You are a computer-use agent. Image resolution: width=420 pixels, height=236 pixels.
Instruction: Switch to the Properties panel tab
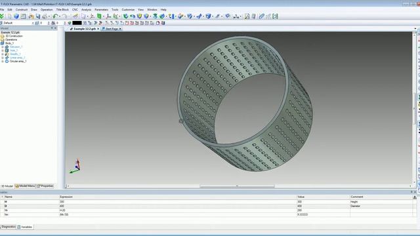coord(45,186)
